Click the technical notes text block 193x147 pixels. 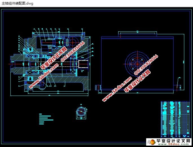point(45,119)
